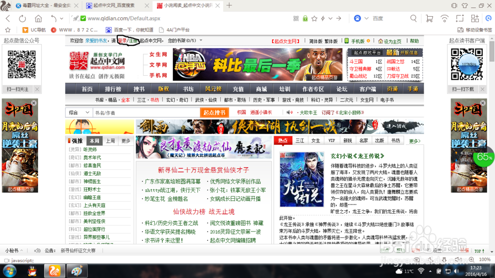Click the 起点搜书 search button
This screenshot has width=495, height=278.
(x=214, y=113)
